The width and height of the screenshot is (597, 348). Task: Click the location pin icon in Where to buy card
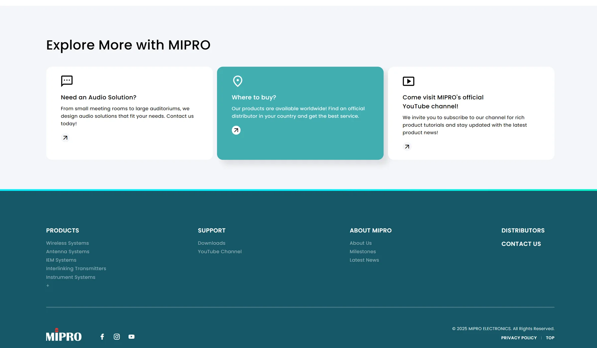point(237,81)
